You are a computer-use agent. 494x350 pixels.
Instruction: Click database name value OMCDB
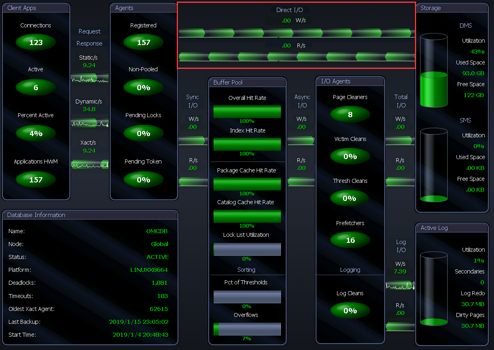157,231
